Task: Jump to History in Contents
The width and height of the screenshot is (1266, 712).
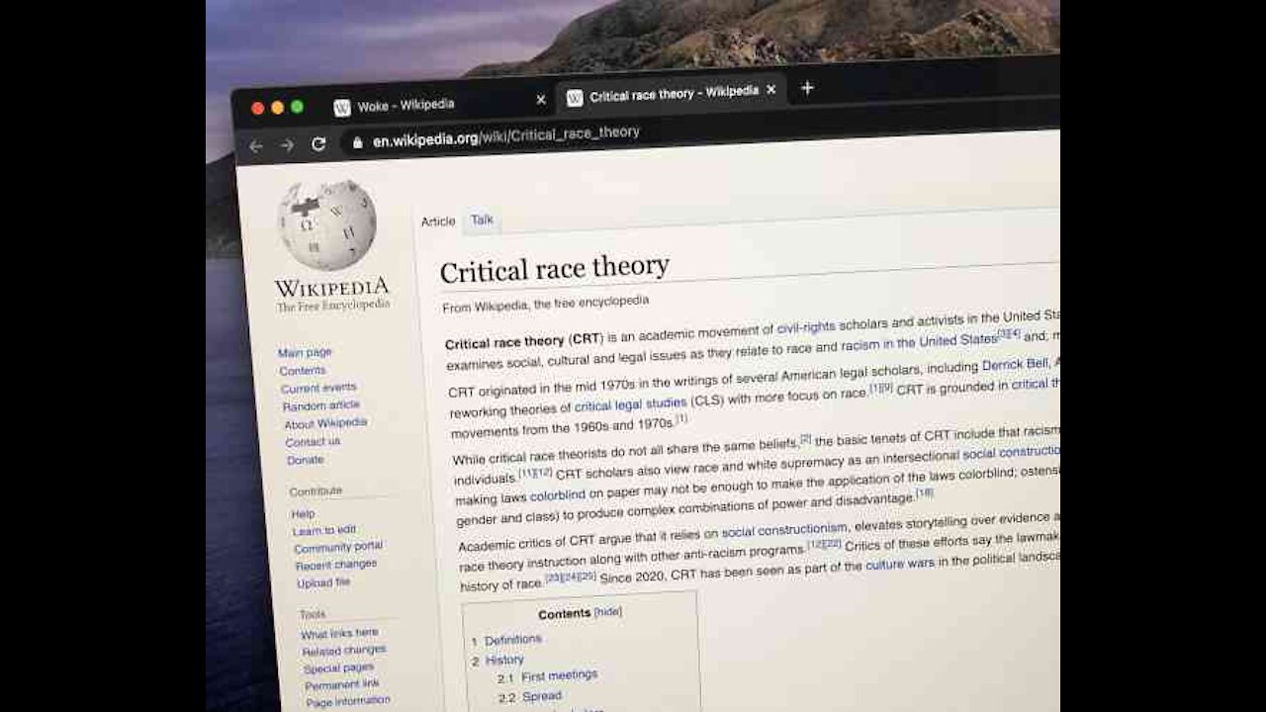Action: (504, 660)
